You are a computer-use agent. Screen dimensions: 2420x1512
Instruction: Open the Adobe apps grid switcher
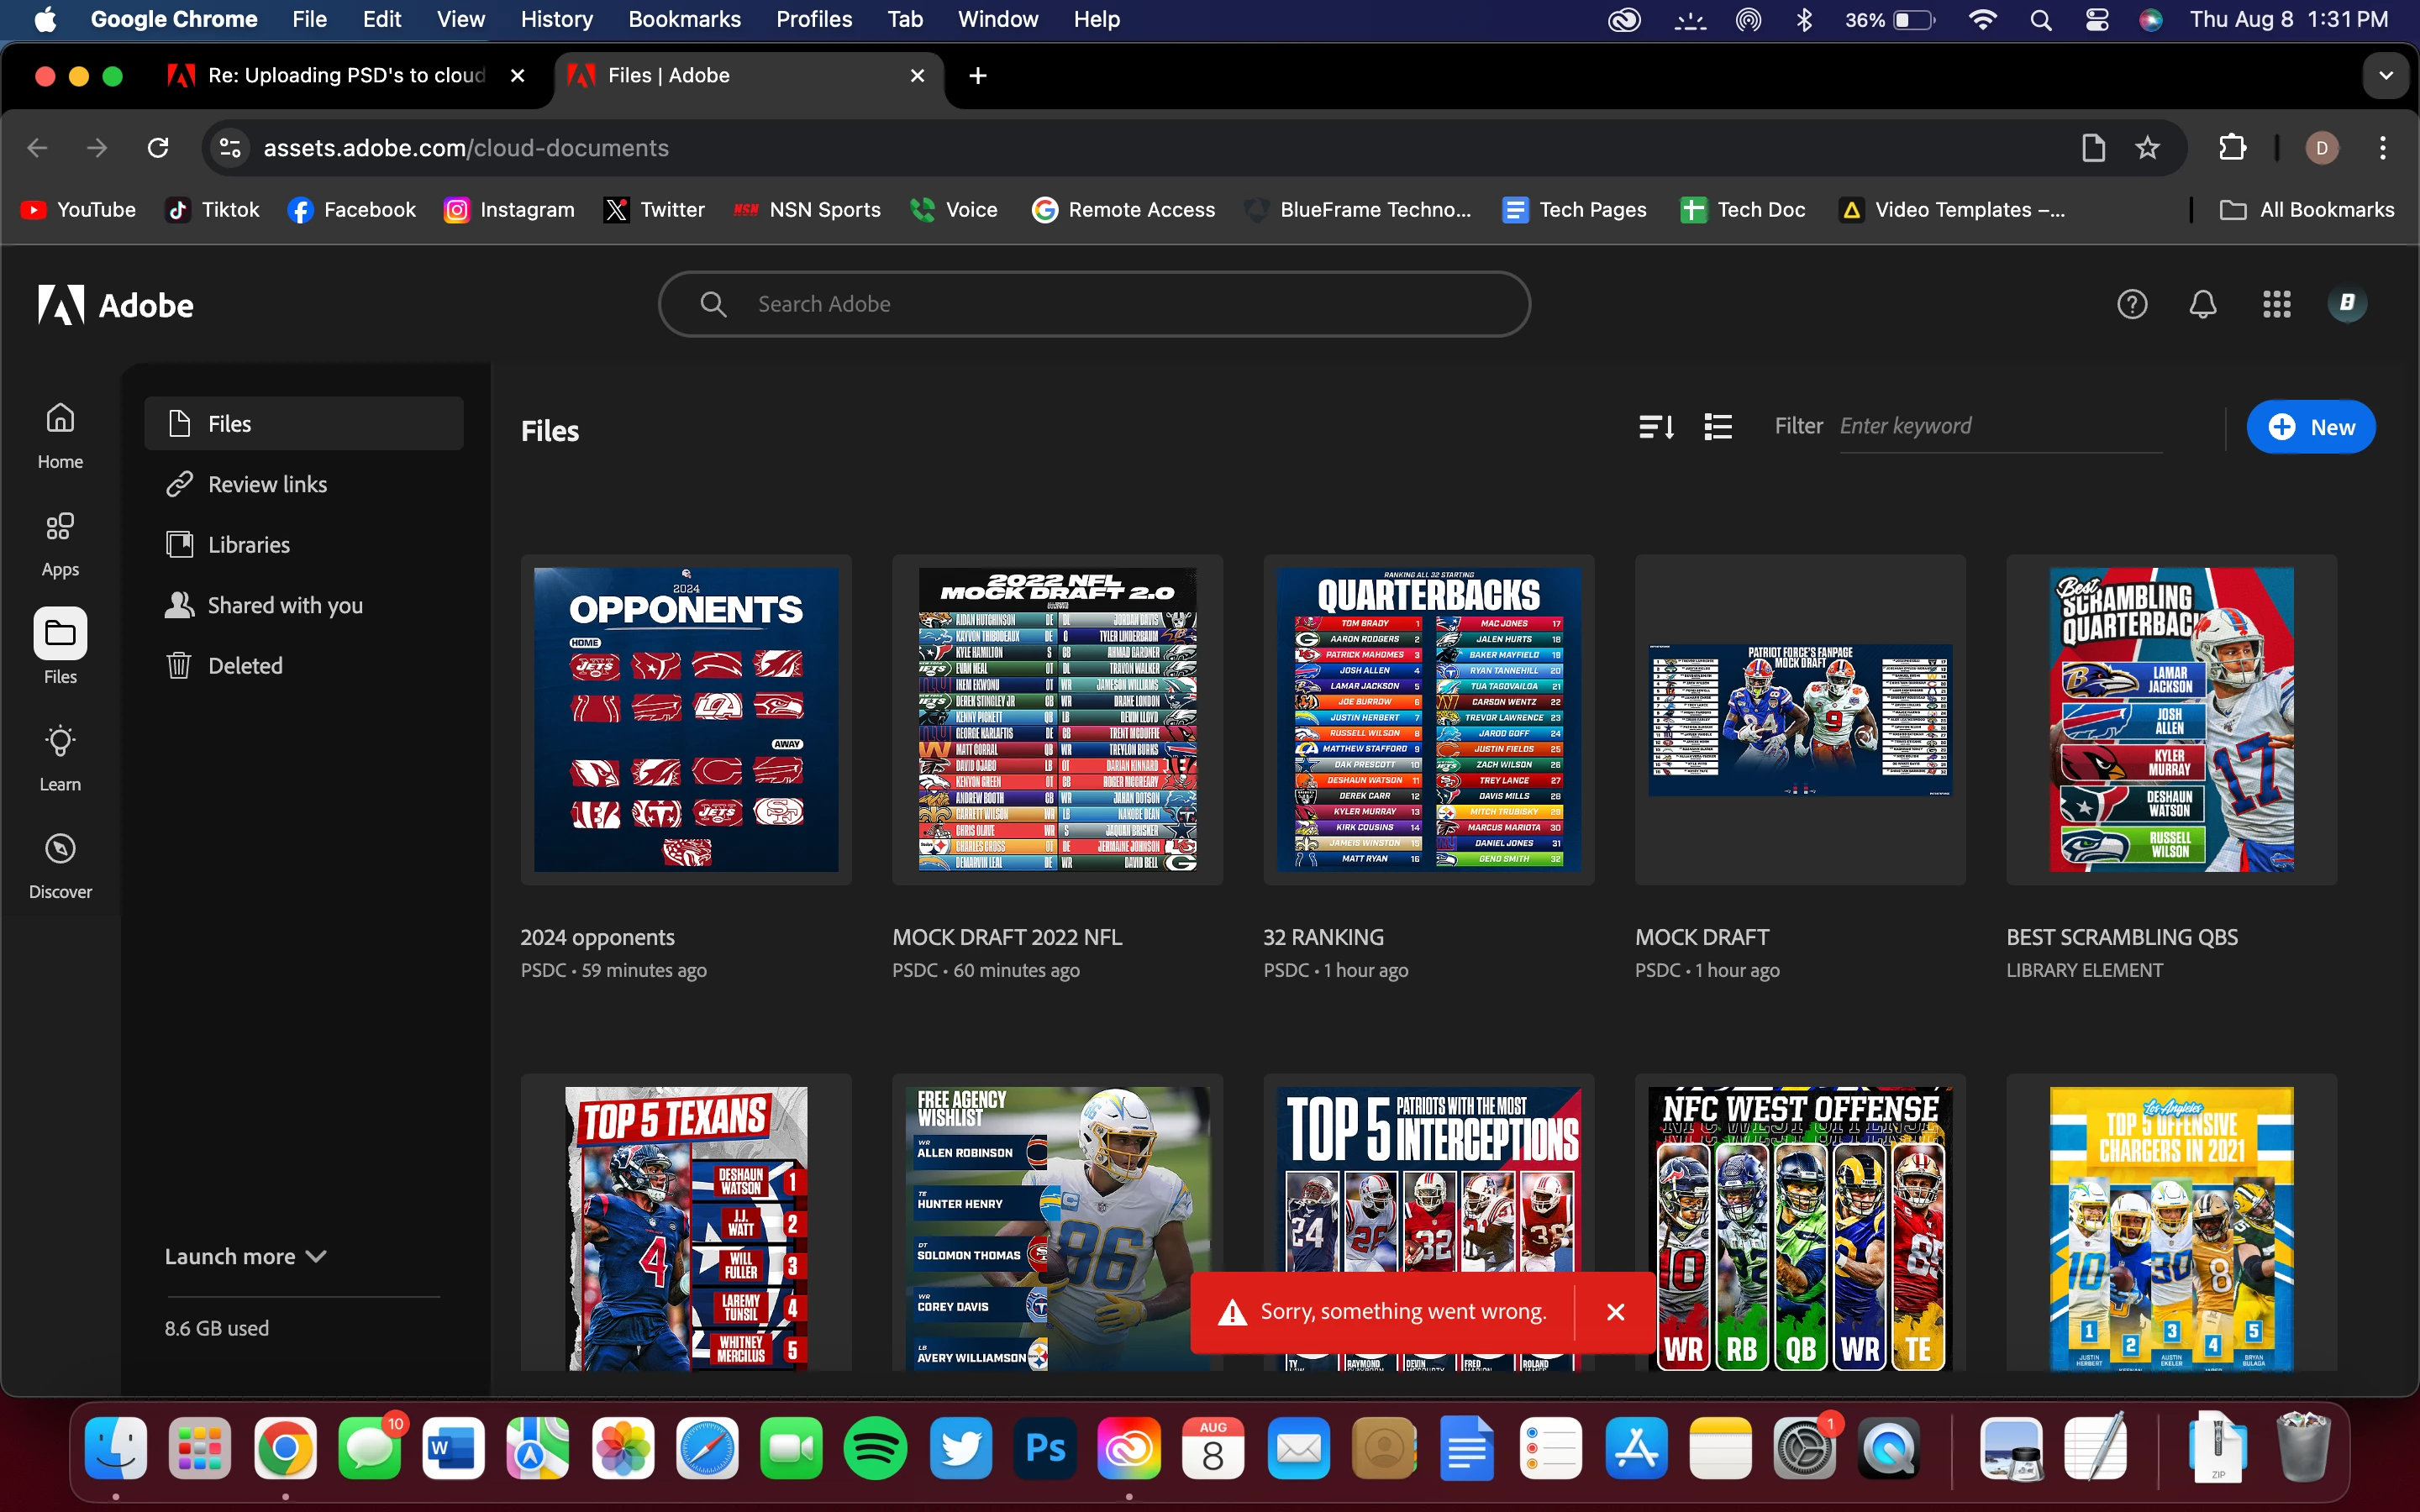coord(2276,304)
